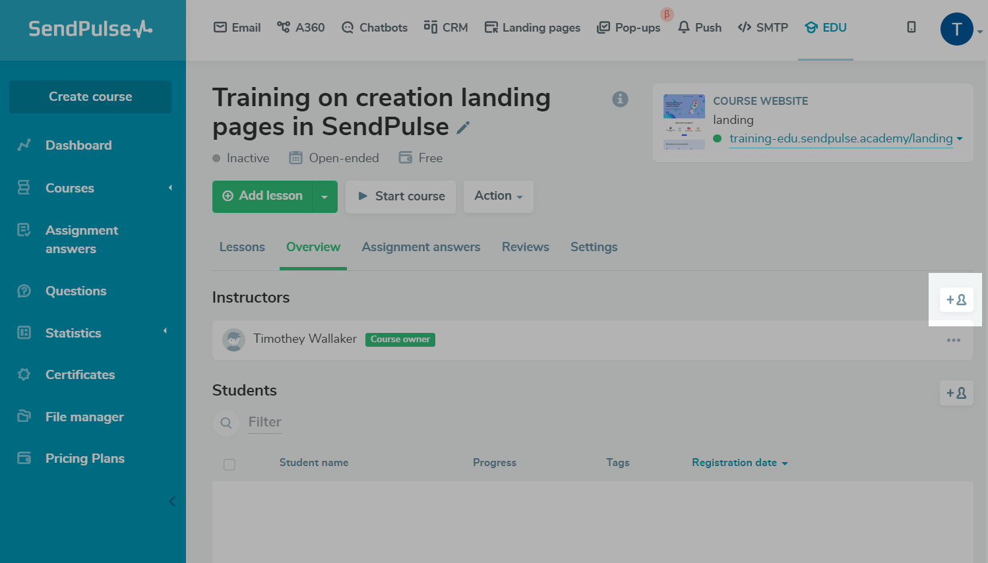Screen dimensions: 988x563
Task: Go to Chatbots
Action: [374, 28]
